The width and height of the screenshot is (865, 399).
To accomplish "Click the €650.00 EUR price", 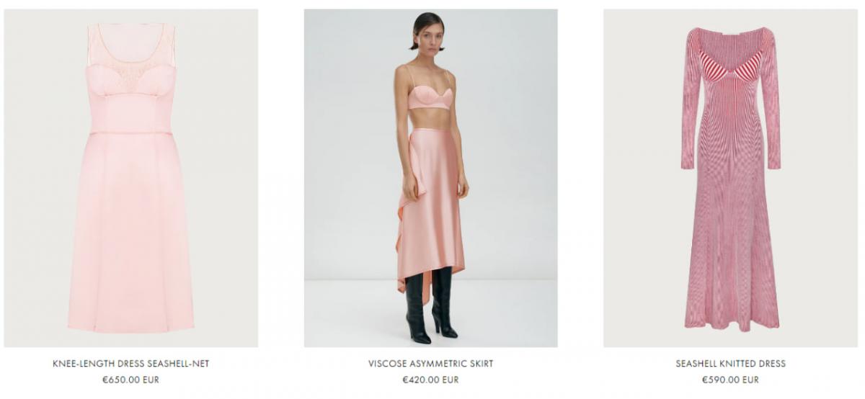I will pos(130,380).
